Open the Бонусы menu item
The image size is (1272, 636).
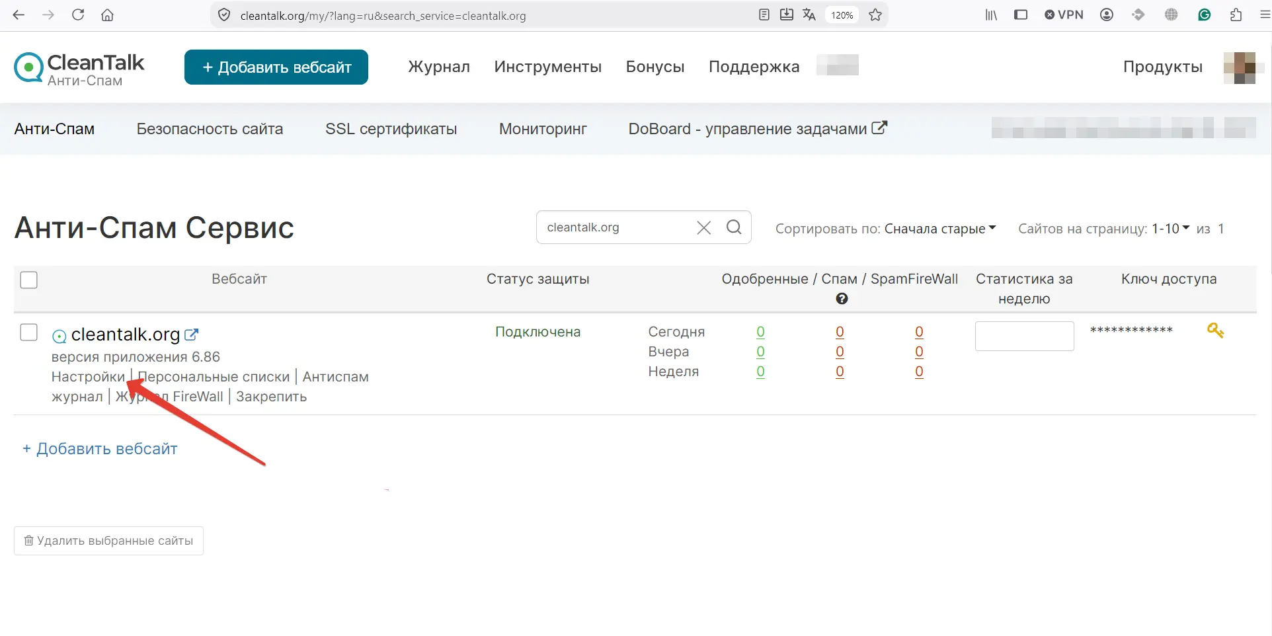coord(655,67)
